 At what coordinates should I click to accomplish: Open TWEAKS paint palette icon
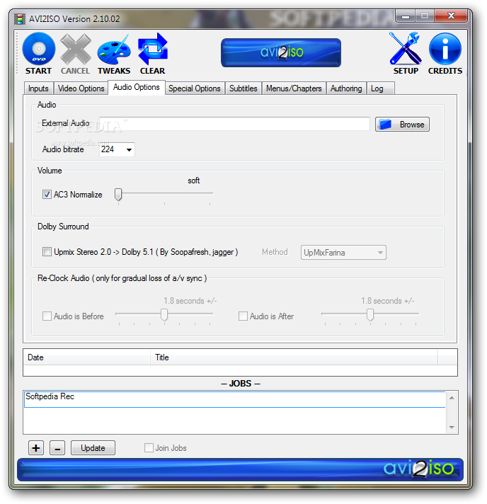point(114,50)
